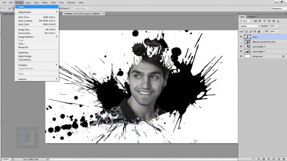This screenshot has height=161, width=287.
Task: Click the link layers icon
Action: [x=253, y=159]
